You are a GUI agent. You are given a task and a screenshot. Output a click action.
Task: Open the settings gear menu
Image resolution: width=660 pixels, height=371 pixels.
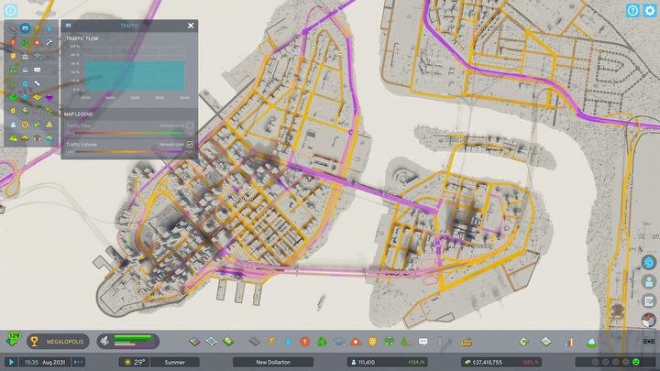pyautogui.click(x=649, y=10)
